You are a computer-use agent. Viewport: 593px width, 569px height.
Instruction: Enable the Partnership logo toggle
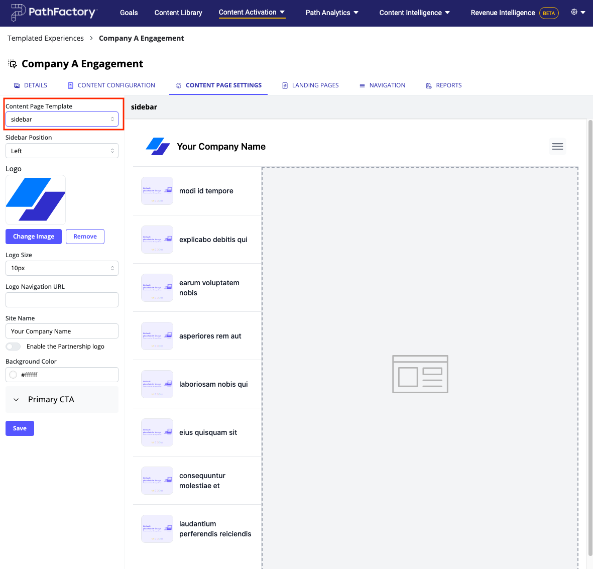tap(13, 346)
